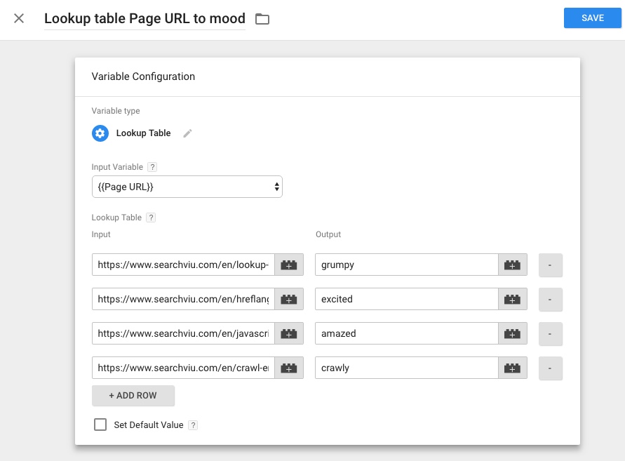625x461 pixels.
Task: Click help icon beside Set Default Value
Action: click(x=193, y=425)
